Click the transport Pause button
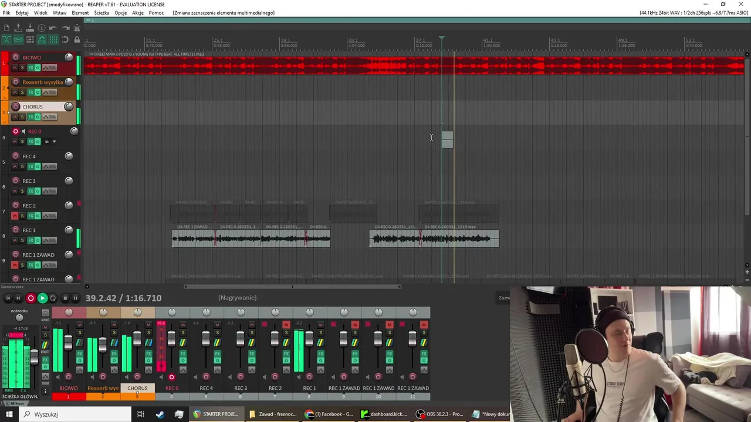The height and width of the screenshot is (422, 751). [x=75, y=298]
